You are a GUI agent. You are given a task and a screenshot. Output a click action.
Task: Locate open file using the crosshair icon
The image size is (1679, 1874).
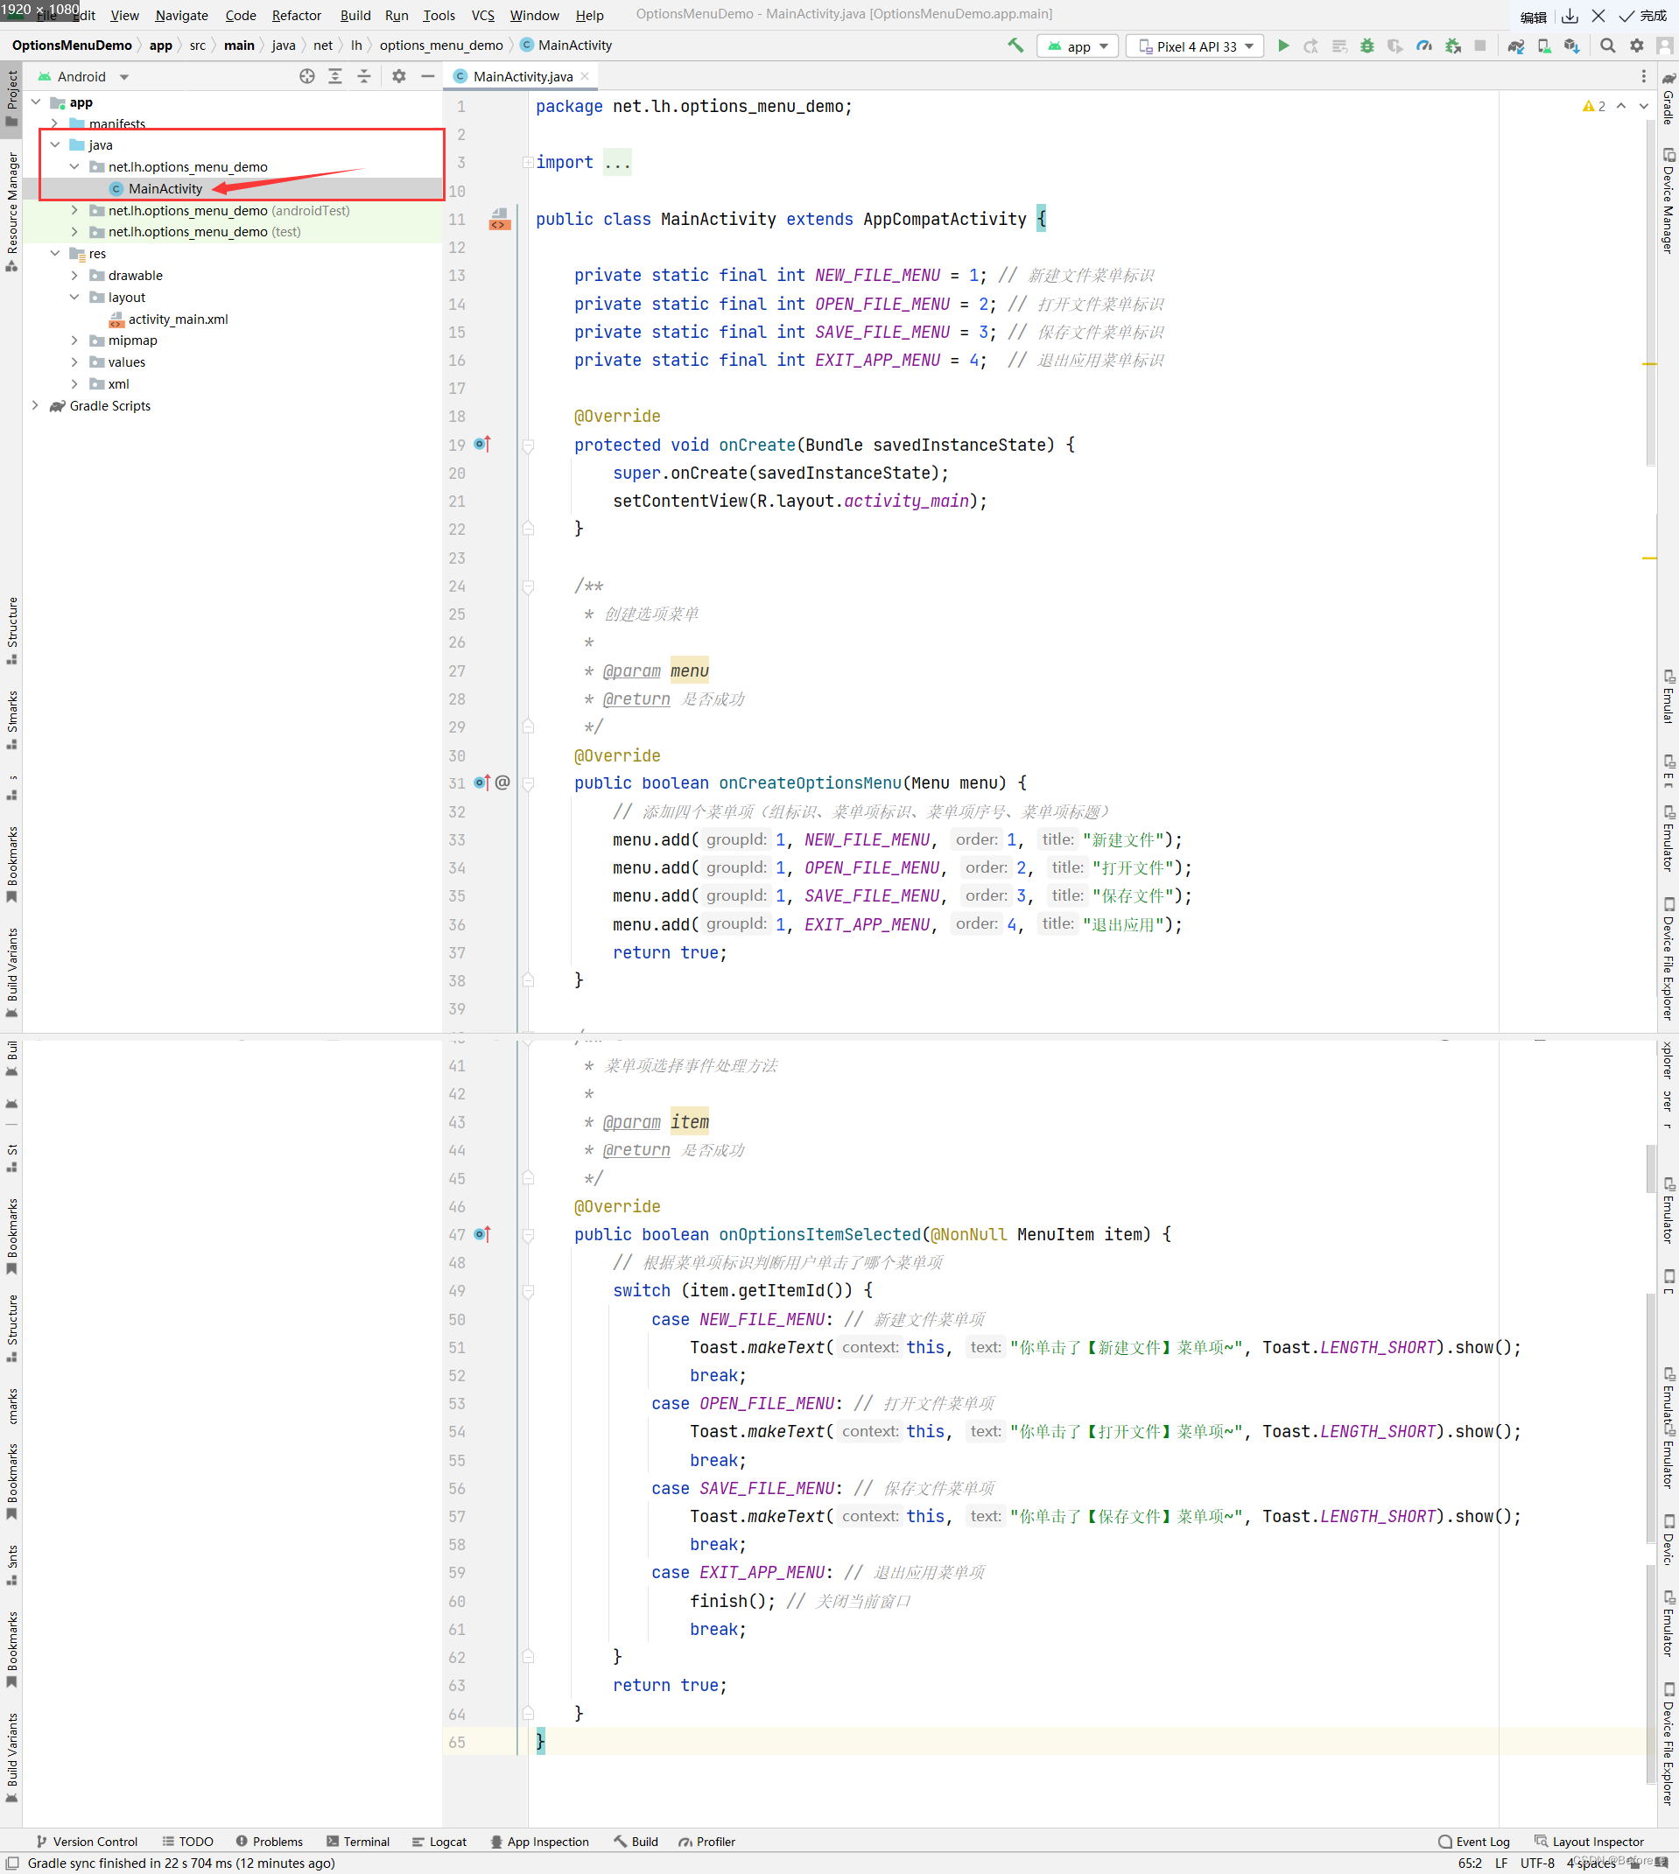point(307,76)
